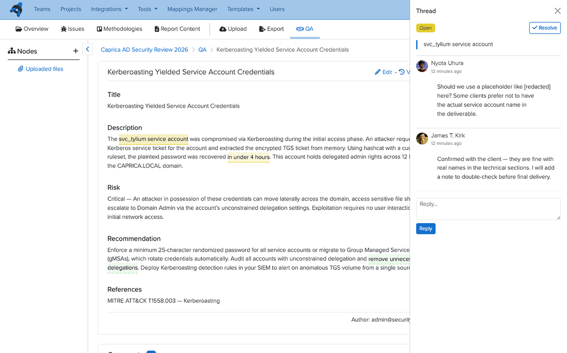Resolve the comment thread
The width and height of the screenshot is (567, 353).
click(x=544, y=28)
